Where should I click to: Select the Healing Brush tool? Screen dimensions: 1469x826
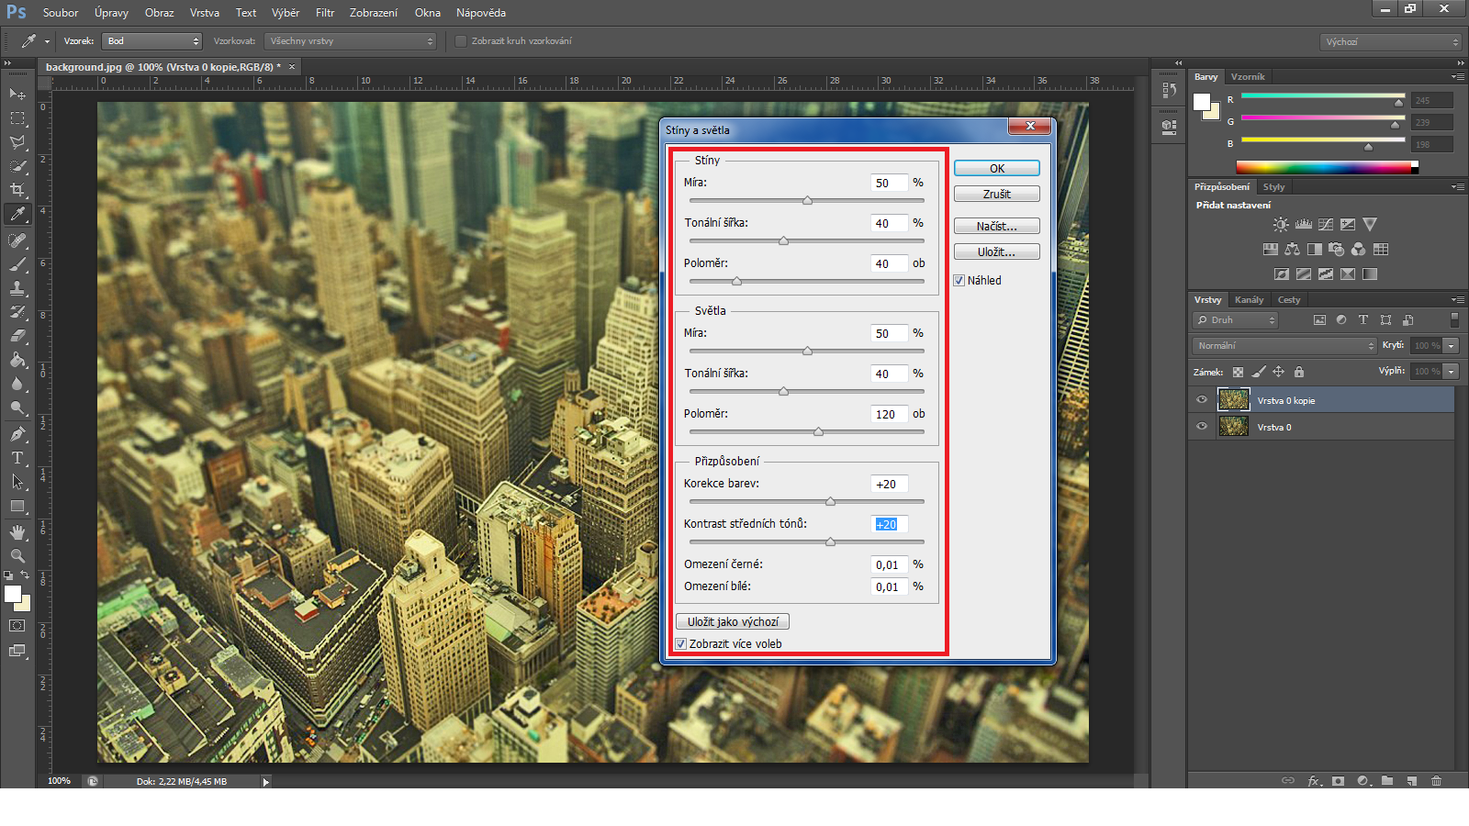click(17, 240)
